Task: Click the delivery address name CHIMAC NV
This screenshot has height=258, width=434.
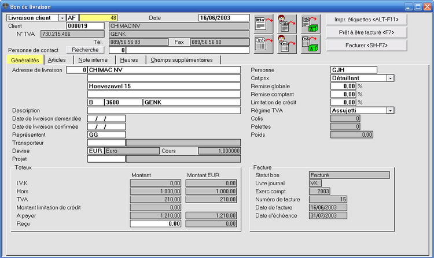Action: click(x=164, y=70)
